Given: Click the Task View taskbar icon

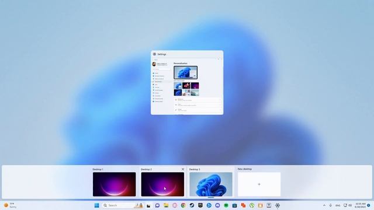Looking at the screenshot, I should 148,205.
